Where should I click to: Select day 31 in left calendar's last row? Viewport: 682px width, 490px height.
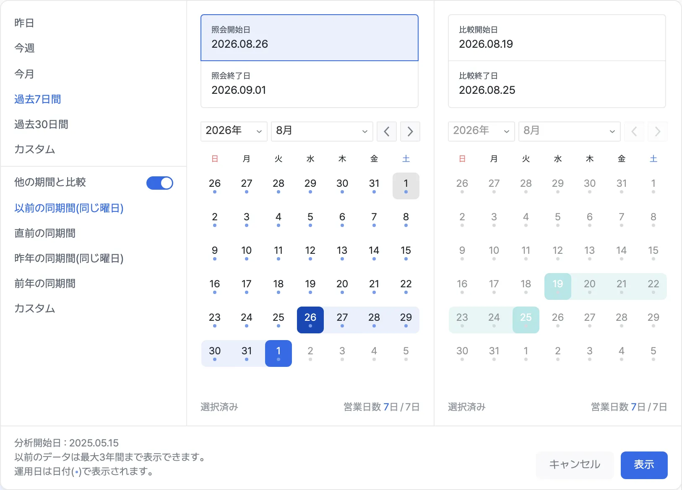[247, 353]
